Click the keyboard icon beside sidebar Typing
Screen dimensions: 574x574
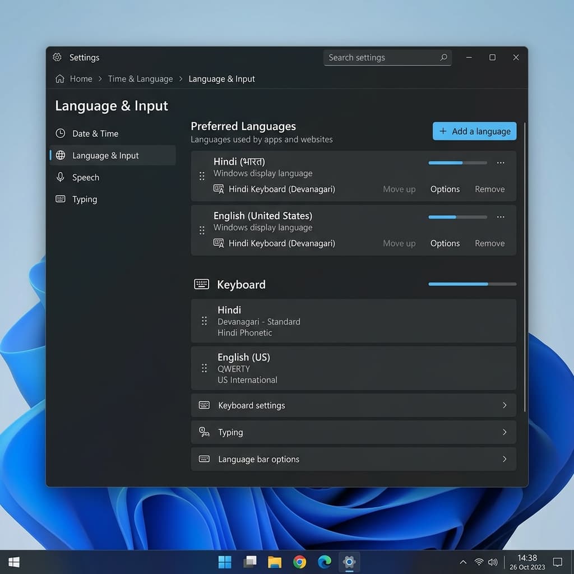(x=61, y=199)
